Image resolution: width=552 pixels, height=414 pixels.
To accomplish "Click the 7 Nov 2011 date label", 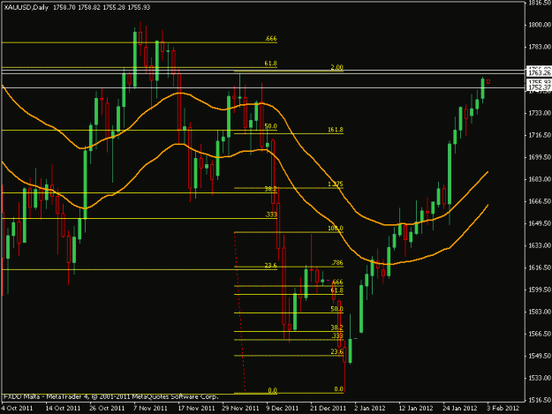I will click(x=151, y=408).
